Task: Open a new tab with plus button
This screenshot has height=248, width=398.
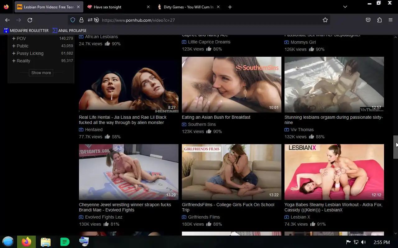Action: click(230, 7)
